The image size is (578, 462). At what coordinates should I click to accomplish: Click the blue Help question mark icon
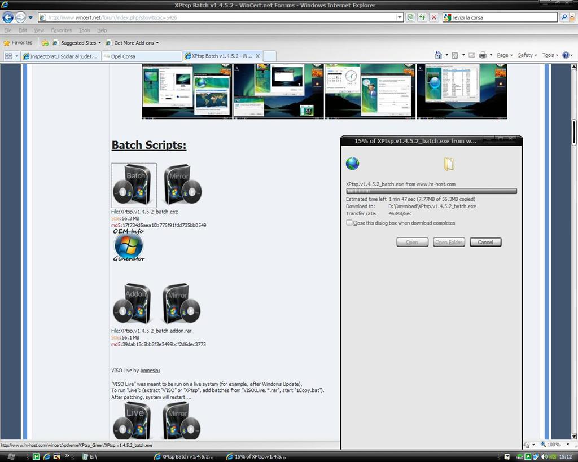coord(566,55)
